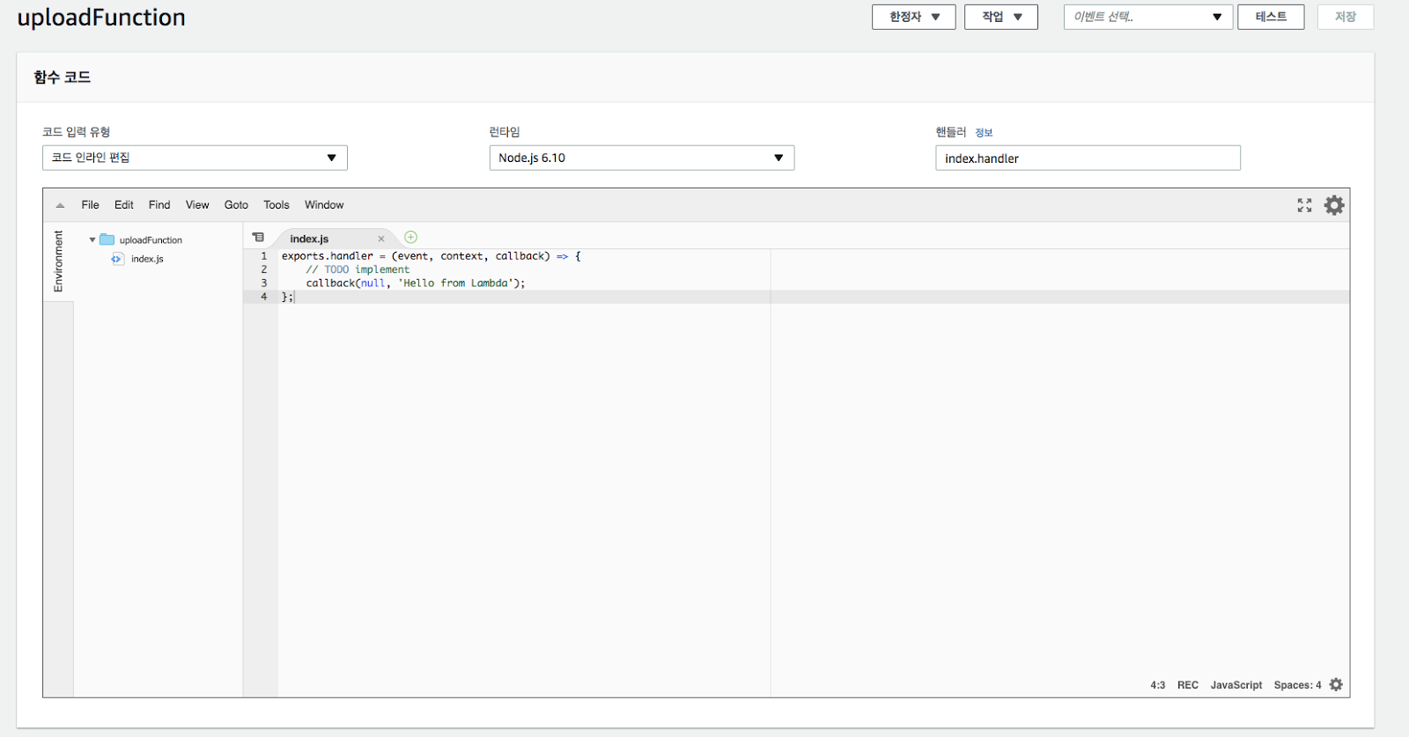The width and height of the screenshot is (1409, 737).
Task: Open the Window menu
Action: pos(324,205)
